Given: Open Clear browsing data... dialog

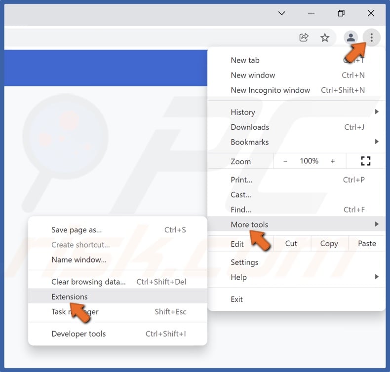Looking at the screenshot, I should point(117,282).
